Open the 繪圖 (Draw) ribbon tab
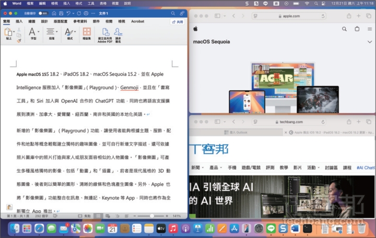376x238 pixels. click(x=32, y=21)
